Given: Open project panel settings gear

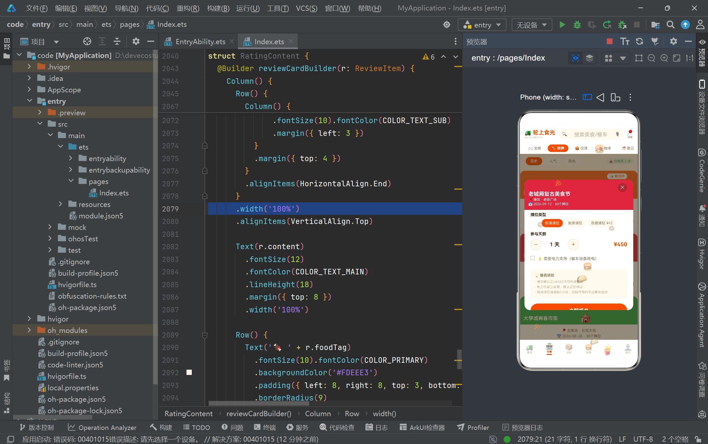Looking at the screenshot, I should 136,41.
